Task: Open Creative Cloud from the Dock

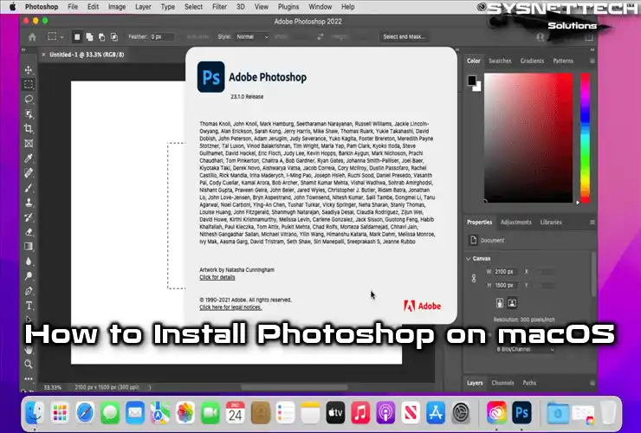Action: click(496, 413)
